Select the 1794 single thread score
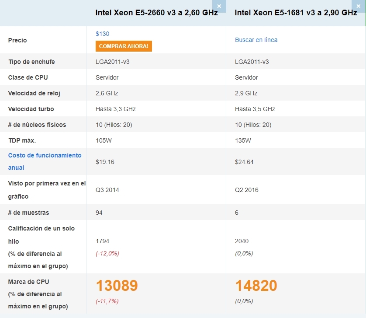Screen dimensions: 366x318 102,241
